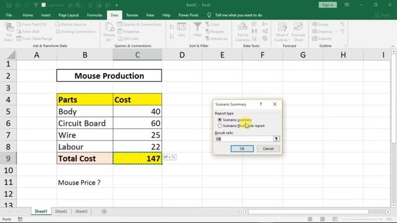This screenshot has height=223, width=397.
Task: Click the From Text/CSV icon
Action: click(19, 25)
